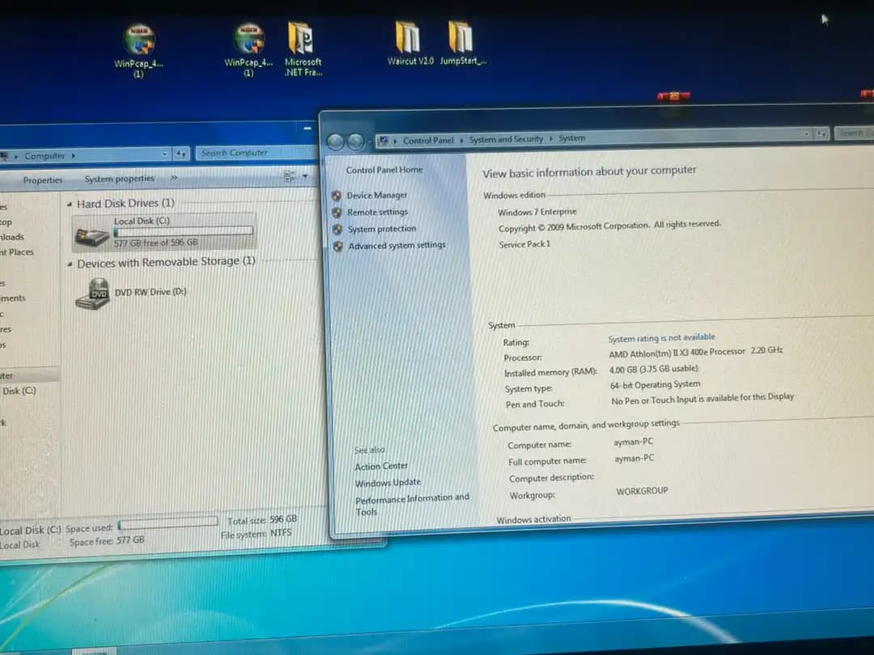Open Remote settings link
Image resolution: width=874 pixels, height=655 pixels.
377,212
